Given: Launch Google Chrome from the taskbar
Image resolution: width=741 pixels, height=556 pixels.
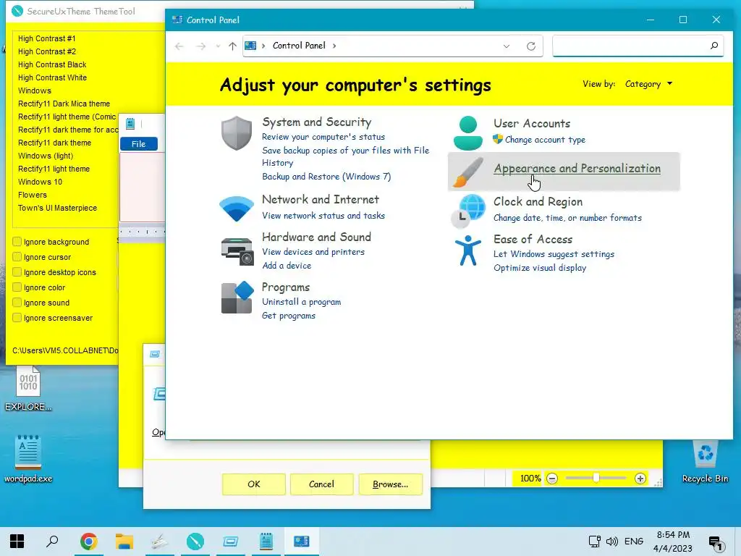Looking at the screenshot, I should coord(88,541).
